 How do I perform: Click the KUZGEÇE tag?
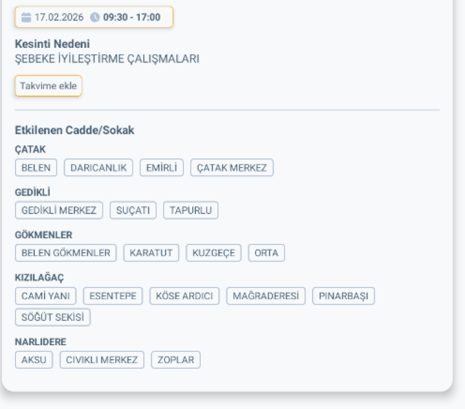pos(214,253)
